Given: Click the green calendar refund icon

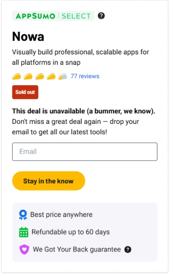Looking at the screenshot, I should [x=24, y=232].
